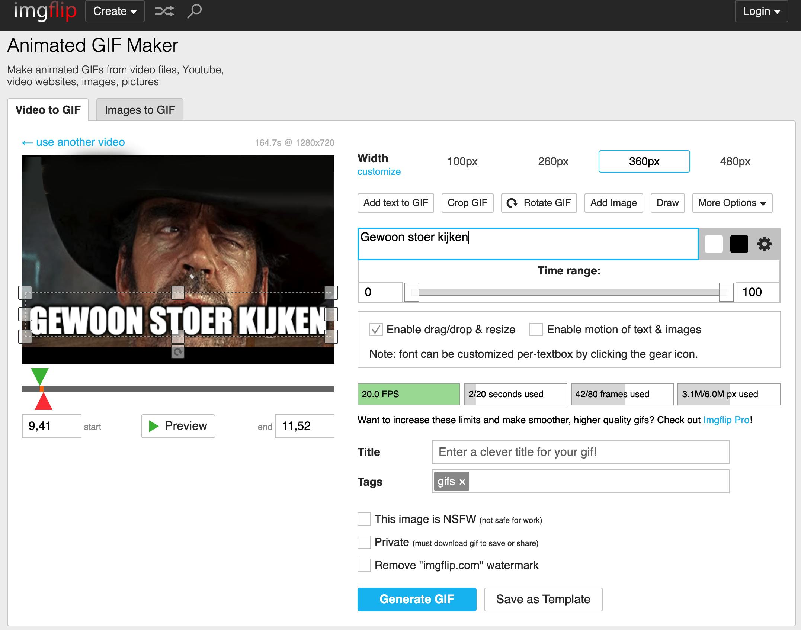Check Remove imgflip.com watermark option
The height and width of the screenshot is (630, 801).
pyautogui.click(x=364, y=565)
